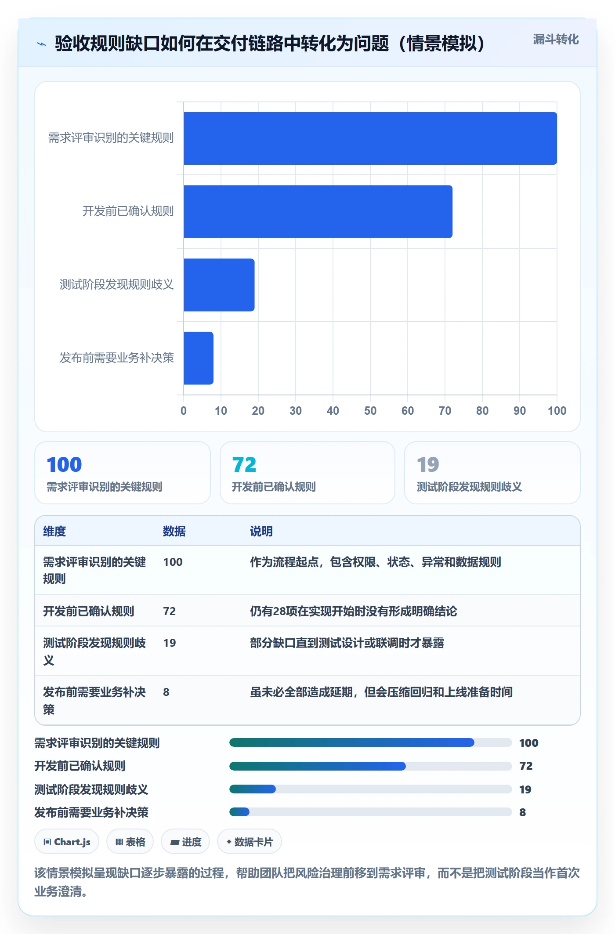
Task: Click the 数据卡片 tag chip
Action: click(x=250, y=842)
